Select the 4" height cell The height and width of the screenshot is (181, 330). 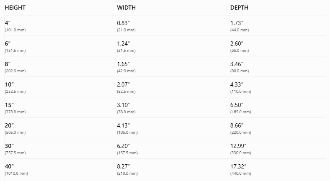pyautogui.click(x=8, y=23)
